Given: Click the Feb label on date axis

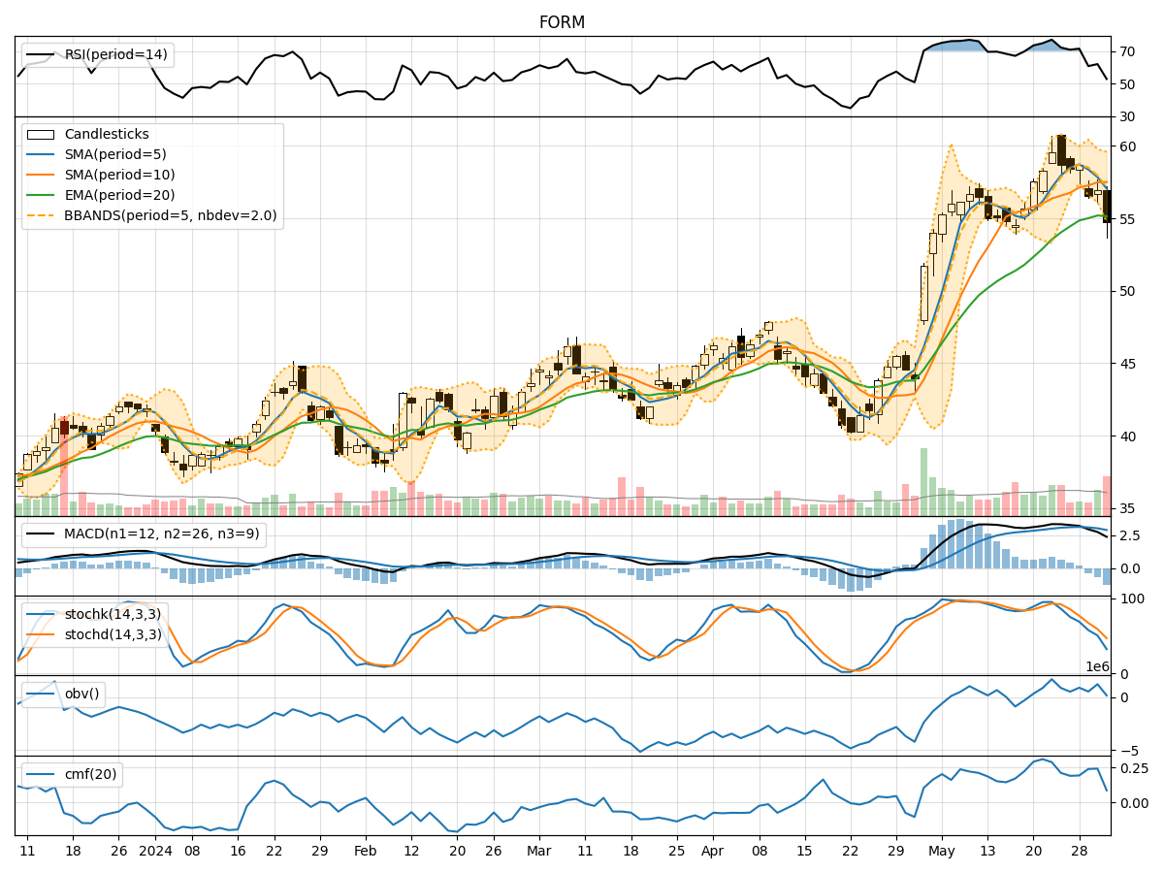Looking at the screenshot, I should pos(365,850).
